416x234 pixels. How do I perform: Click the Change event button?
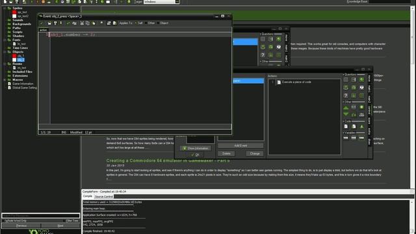(x=255, y=153)
